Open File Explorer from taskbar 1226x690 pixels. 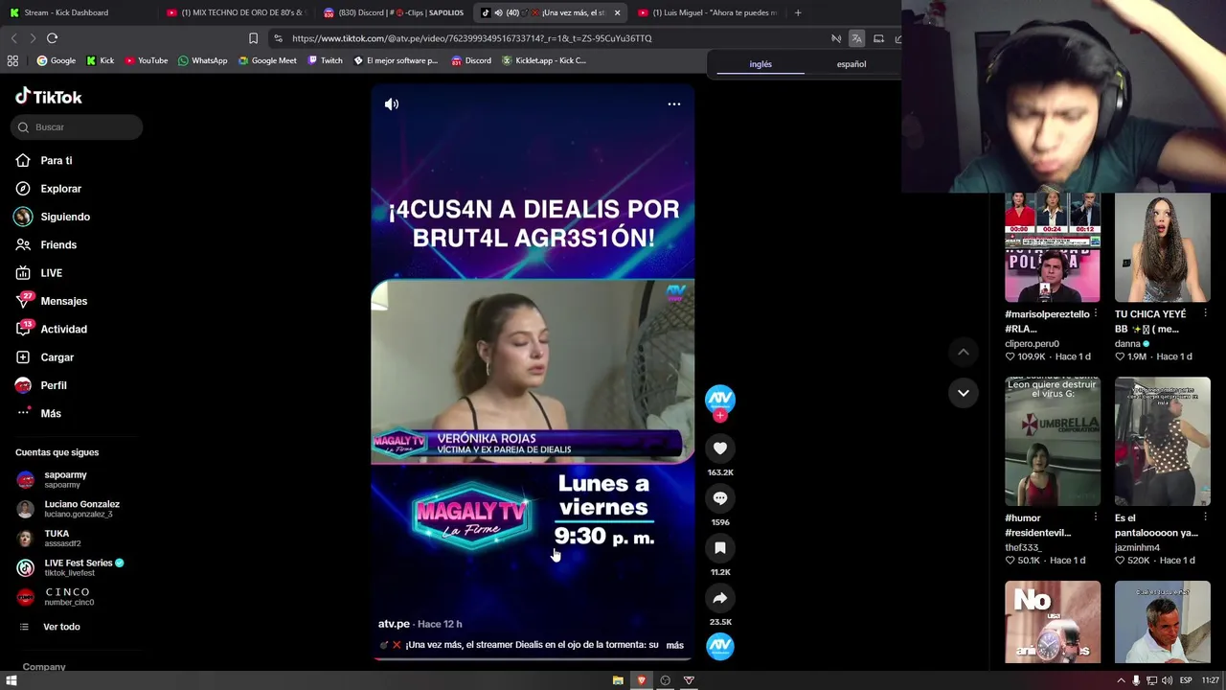click(618, 680)
